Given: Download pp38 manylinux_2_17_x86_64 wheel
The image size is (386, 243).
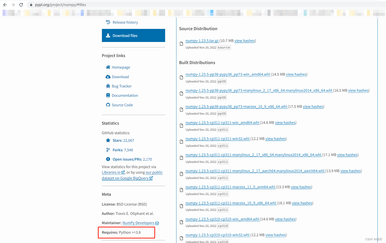Looking at the screenshot, I should point(259,90).
